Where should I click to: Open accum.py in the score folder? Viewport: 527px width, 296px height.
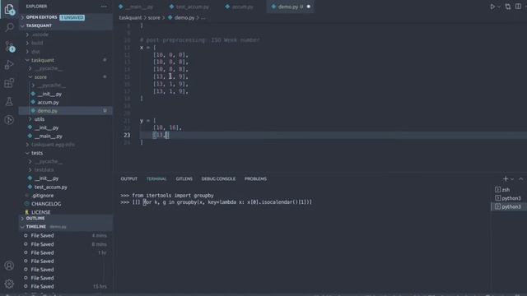pos(66,102)
